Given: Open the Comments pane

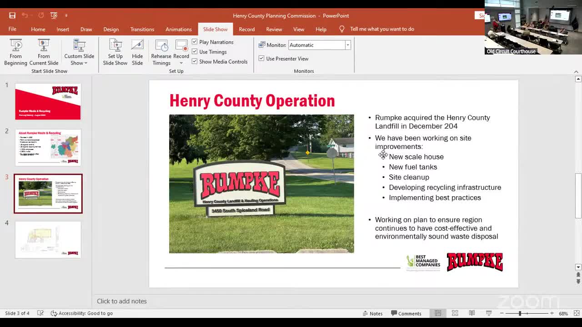Looking at the screenshot, I should click(407, 313).
